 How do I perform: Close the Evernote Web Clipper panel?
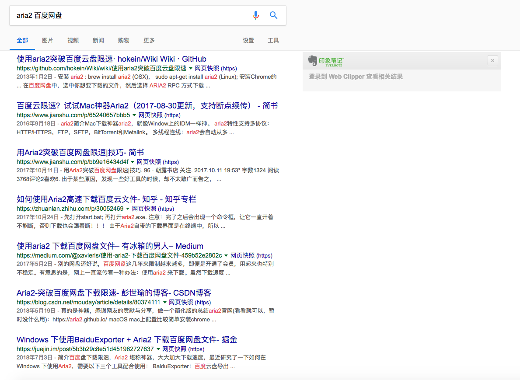point(492,60)
